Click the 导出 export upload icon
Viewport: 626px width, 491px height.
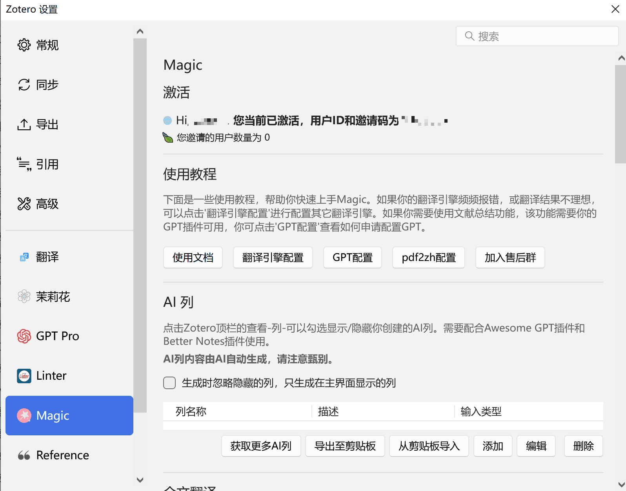(x=24, y=125)
